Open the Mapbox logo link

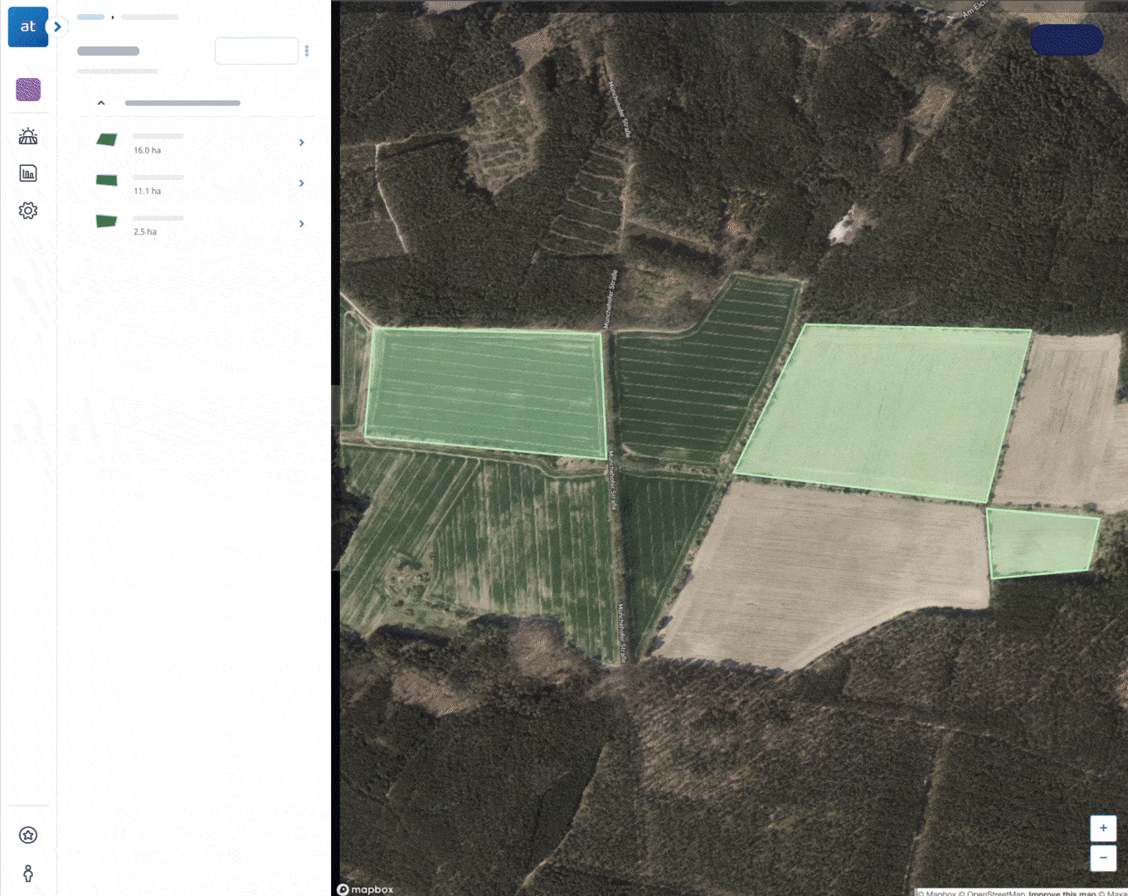click(365, 889)
